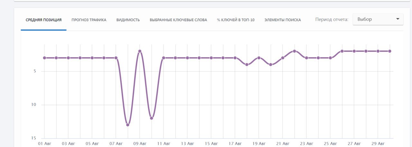Select the chart point for 27 Авг

[354, 51]
